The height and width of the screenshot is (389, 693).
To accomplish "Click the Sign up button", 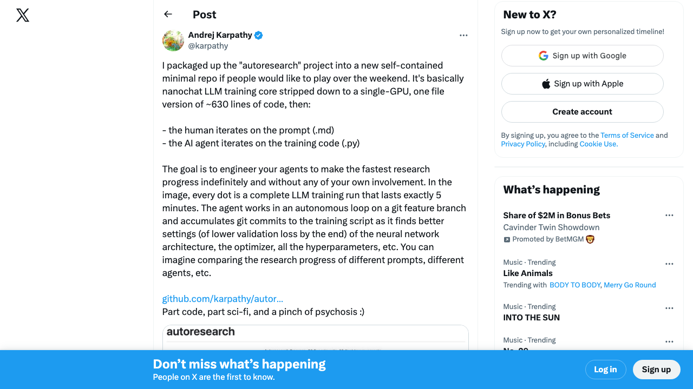I will [656, 370].
